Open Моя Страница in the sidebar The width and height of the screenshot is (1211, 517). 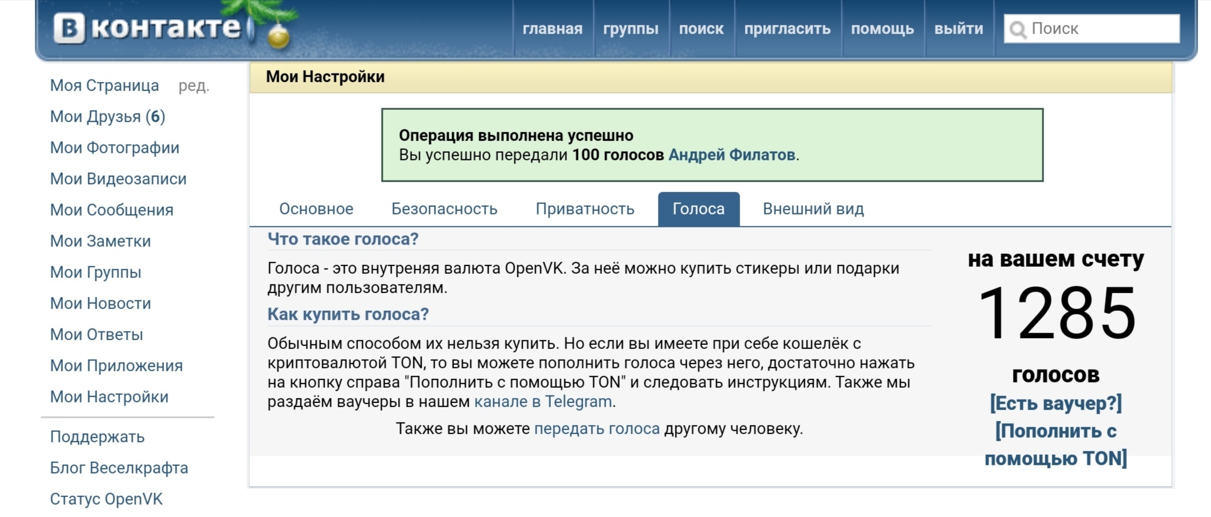(105, 86)
